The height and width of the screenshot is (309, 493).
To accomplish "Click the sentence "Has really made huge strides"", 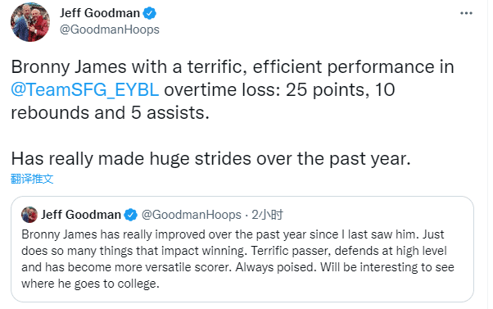I will [x=211, y=158].
